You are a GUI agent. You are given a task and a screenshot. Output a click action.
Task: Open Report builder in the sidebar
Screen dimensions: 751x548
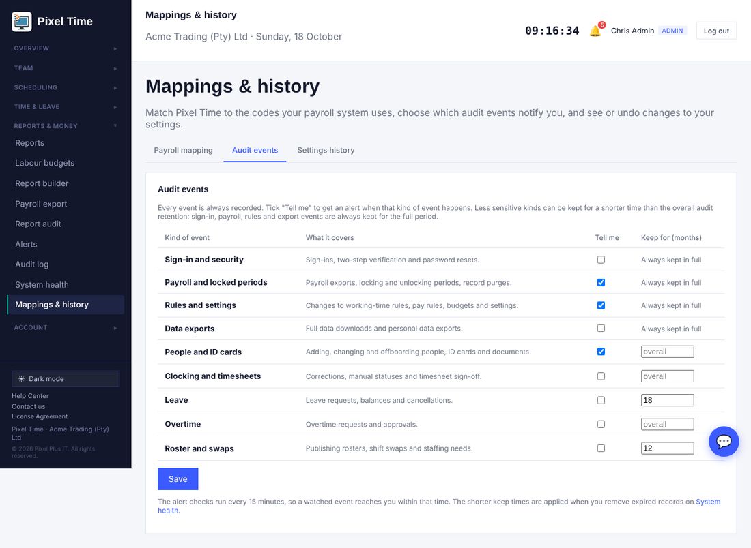[x=66, y=183]
